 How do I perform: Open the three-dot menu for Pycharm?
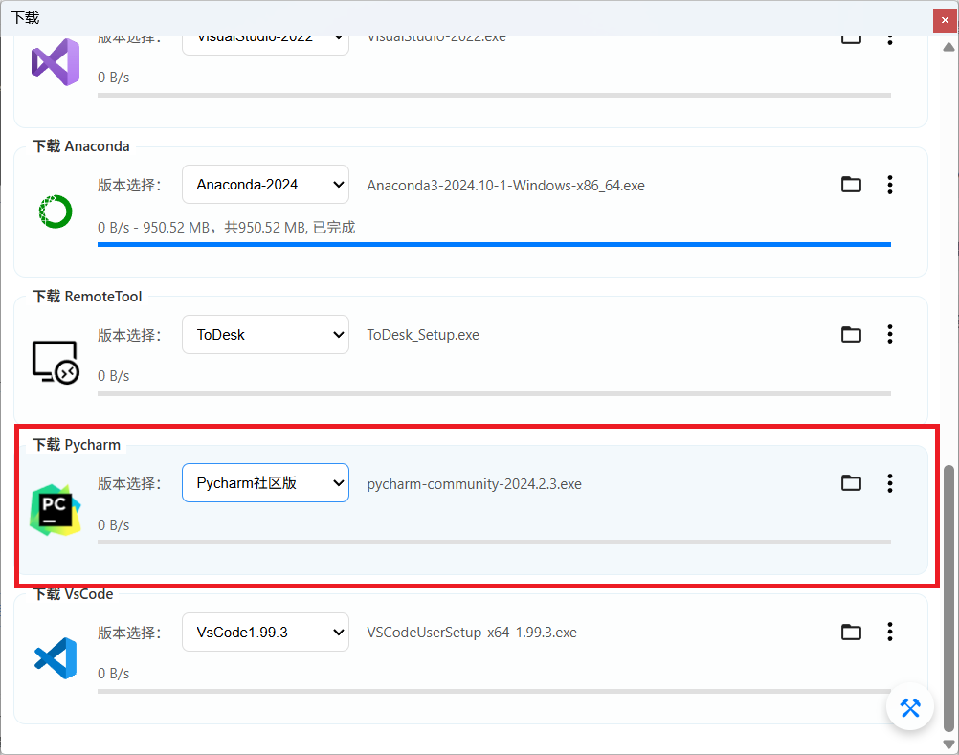889,483
